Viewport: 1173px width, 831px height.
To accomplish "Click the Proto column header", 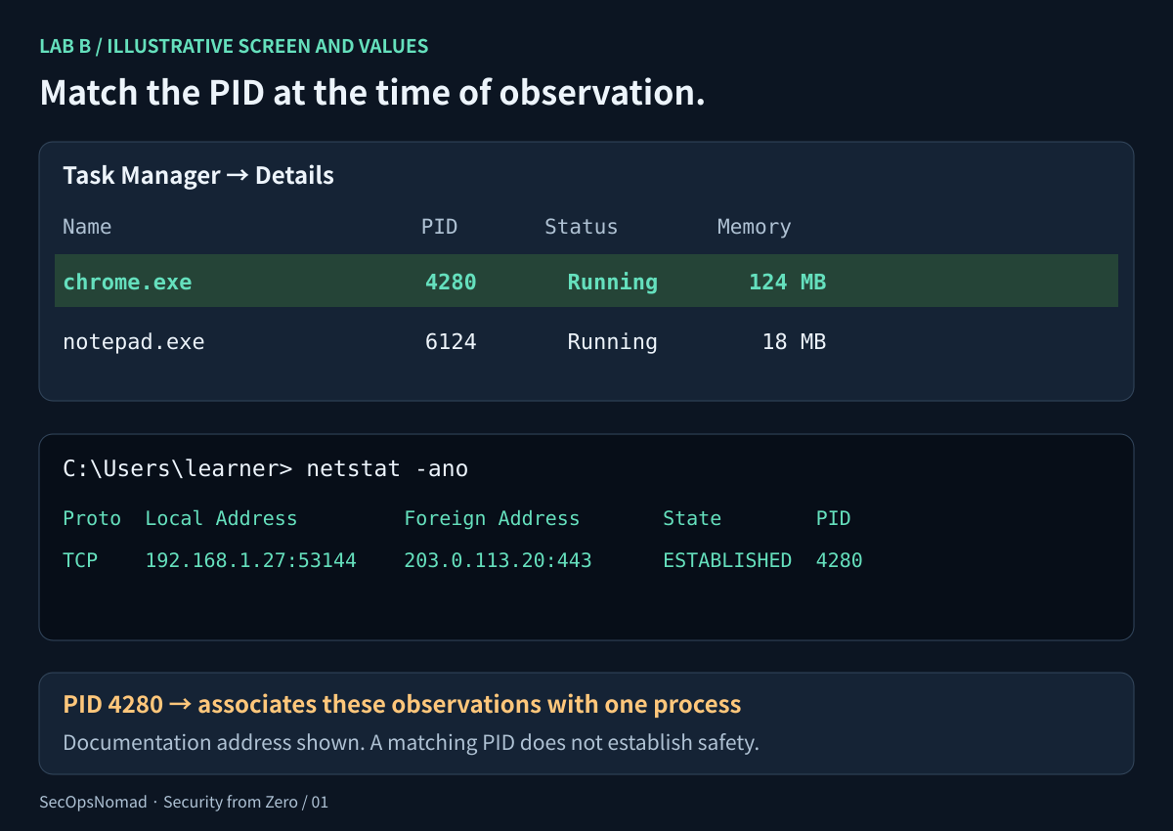I will click(x=92, y=518).
